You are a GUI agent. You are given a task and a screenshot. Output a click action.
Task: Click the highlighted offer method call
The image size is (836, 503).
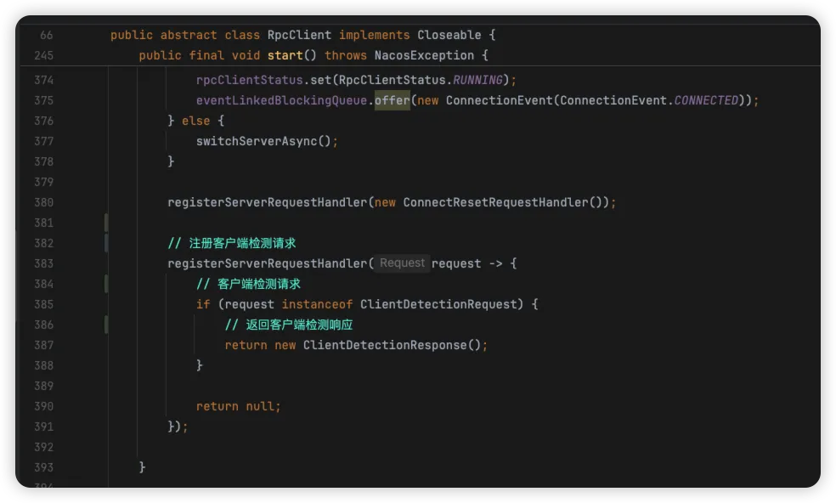pyautogui.click(x=393, y=100)
